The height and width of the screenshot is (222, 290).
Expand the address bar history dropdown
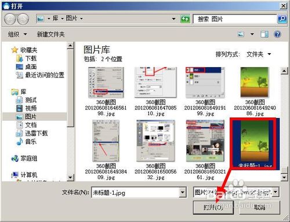(x=173, y=18)
